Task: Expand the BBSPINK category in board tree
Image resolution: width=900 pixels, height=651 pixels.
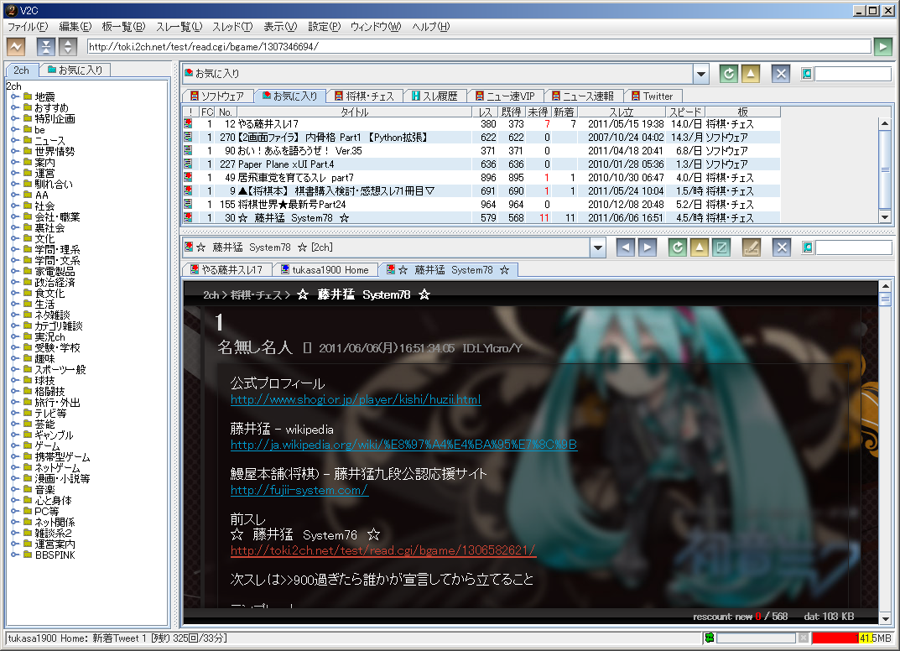Action: click(15, 555)
